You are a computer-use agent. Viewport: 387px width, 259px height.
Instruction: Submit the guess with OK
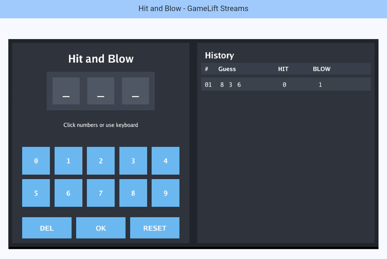click(101, 228)
